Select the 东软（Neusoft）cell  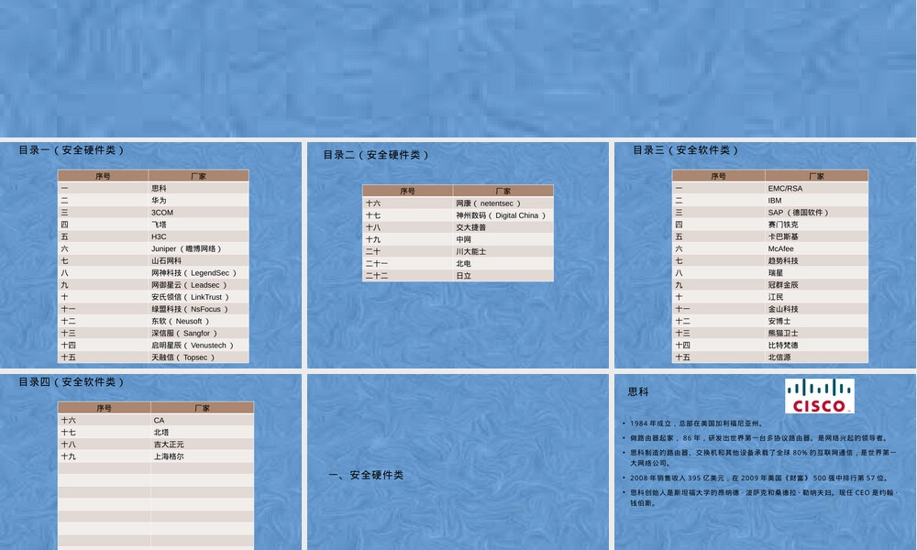(198, 321)
